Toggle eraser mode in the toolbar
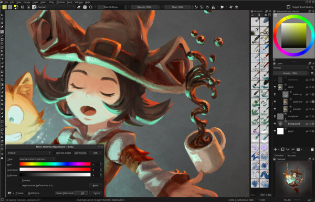This screenshot has width=315, height=202. click(79, 7)
